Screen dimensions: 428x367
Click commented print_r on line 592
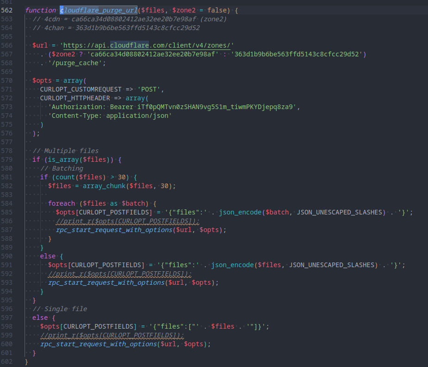coord(120,274)
